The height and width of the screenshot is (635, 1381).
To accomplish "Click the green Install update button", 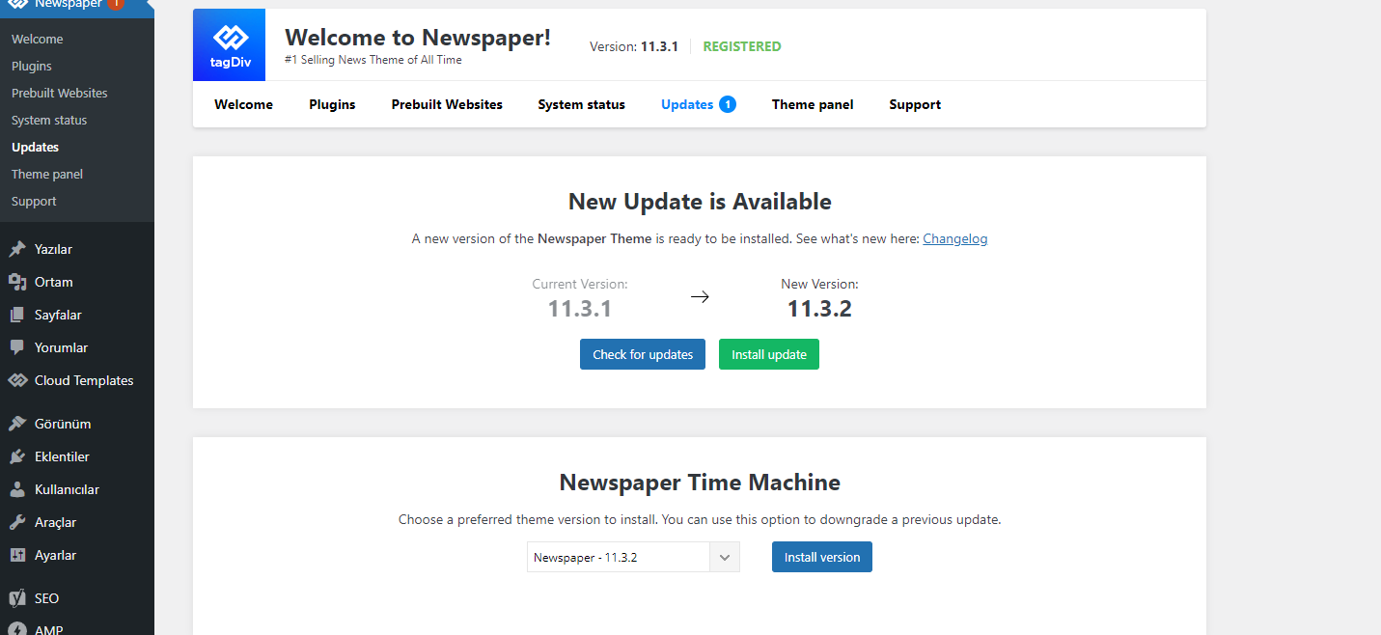I will 769,354.
